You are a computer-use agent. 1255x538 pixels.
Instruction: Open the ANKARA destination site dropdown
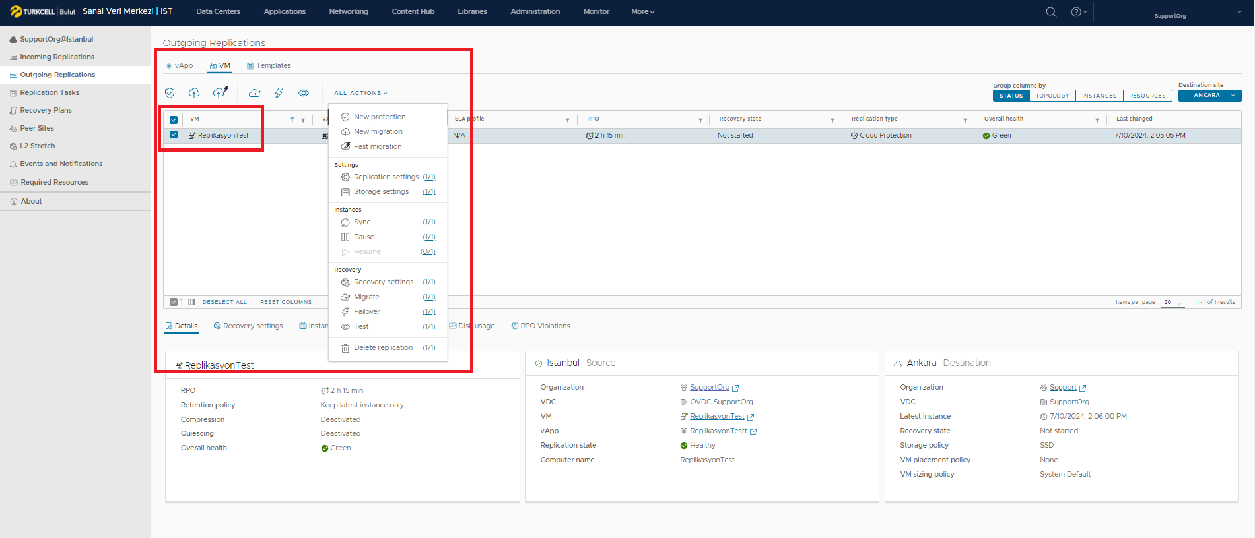click(1209, 96)
